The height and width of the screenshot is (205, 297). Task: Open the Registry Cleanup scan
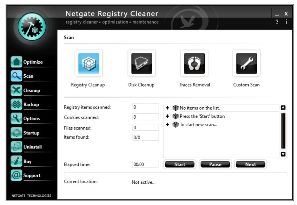click(x=88, y=63)
